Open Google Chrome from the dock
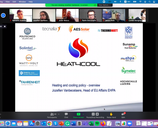Image resolution: width=158 pixels, height=128 pixels. point(49,124)
